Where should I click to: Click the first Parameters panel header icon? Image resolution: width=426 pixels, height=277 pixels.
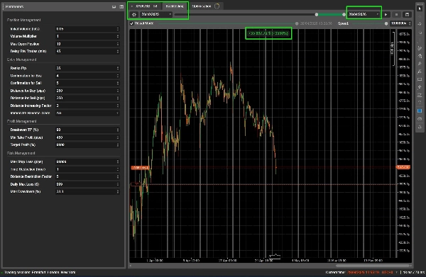114,6
